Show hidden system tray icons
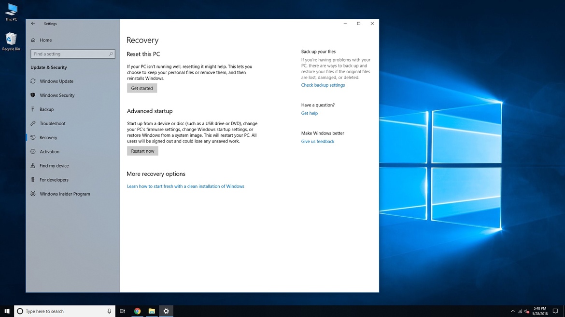 coord(513,311)
